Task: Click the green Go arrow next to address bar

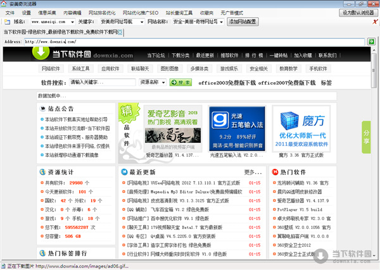Action: (371, 42)
